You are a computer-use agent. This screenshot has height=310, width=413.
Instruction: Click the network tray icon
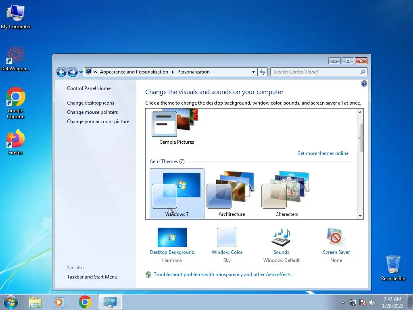(x=353, y=302)
